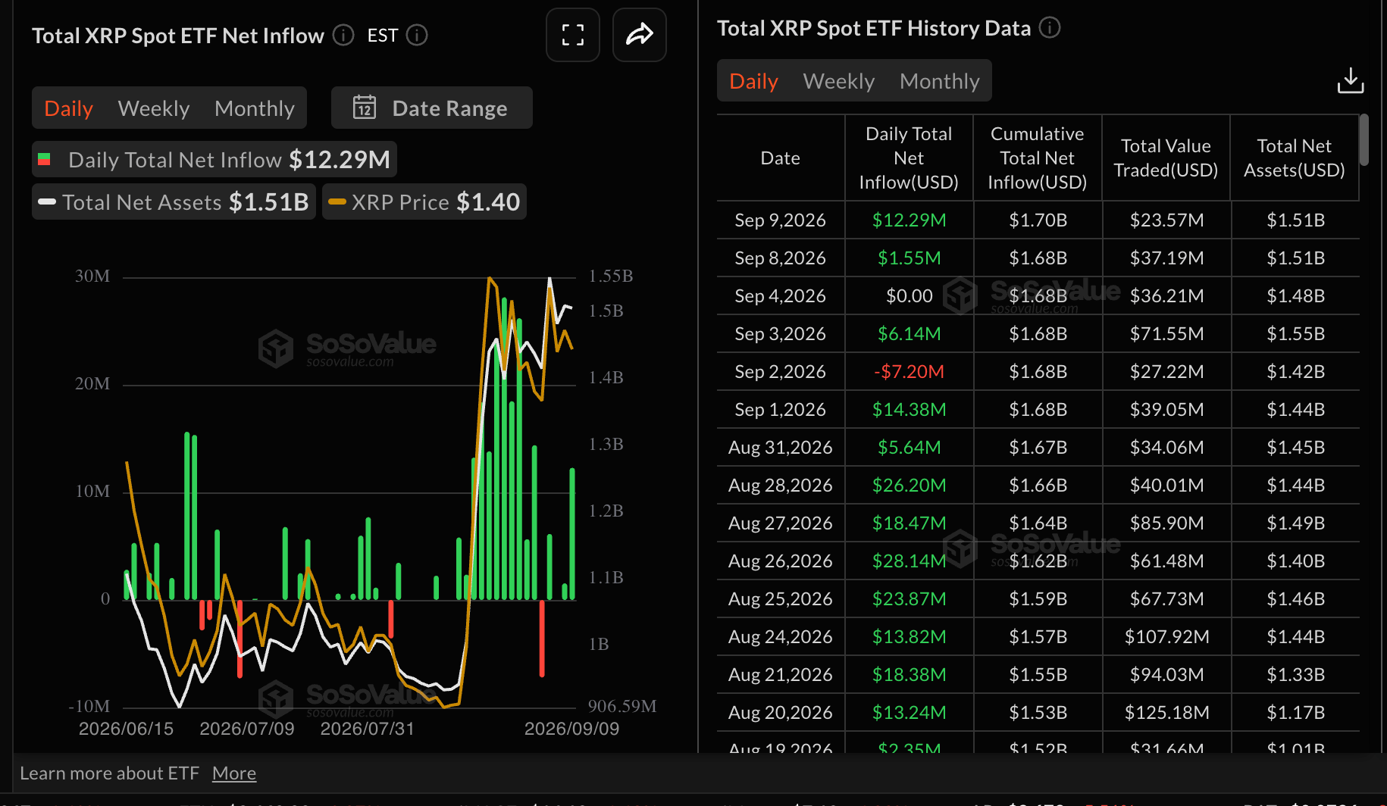Image resolution: width=1387 pixels, height=806 pixels.
Task: Click the Date column header
Action: (x=780, y=158)
